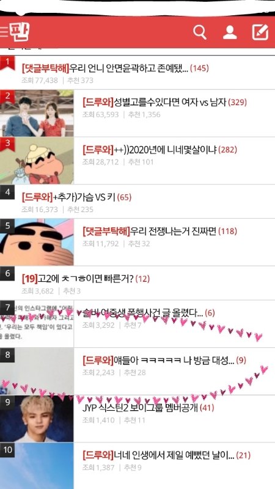275x489 pixels.
Task: Click the couple photo thumbnail
Action: tap(37, 113)
